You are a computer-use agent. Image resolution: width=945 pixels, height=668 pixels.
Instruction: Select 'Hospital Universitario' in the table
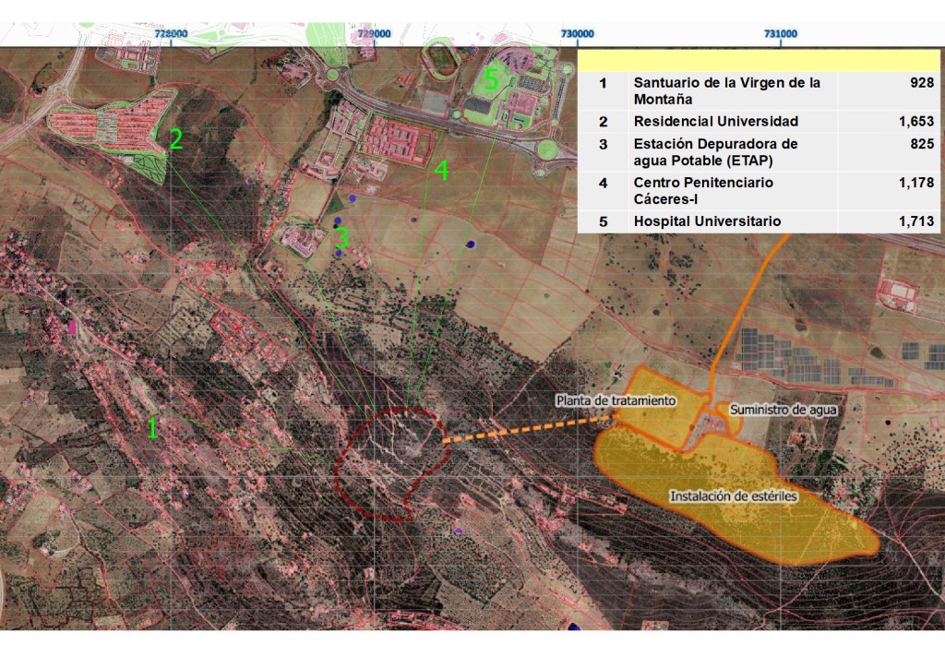707,221
